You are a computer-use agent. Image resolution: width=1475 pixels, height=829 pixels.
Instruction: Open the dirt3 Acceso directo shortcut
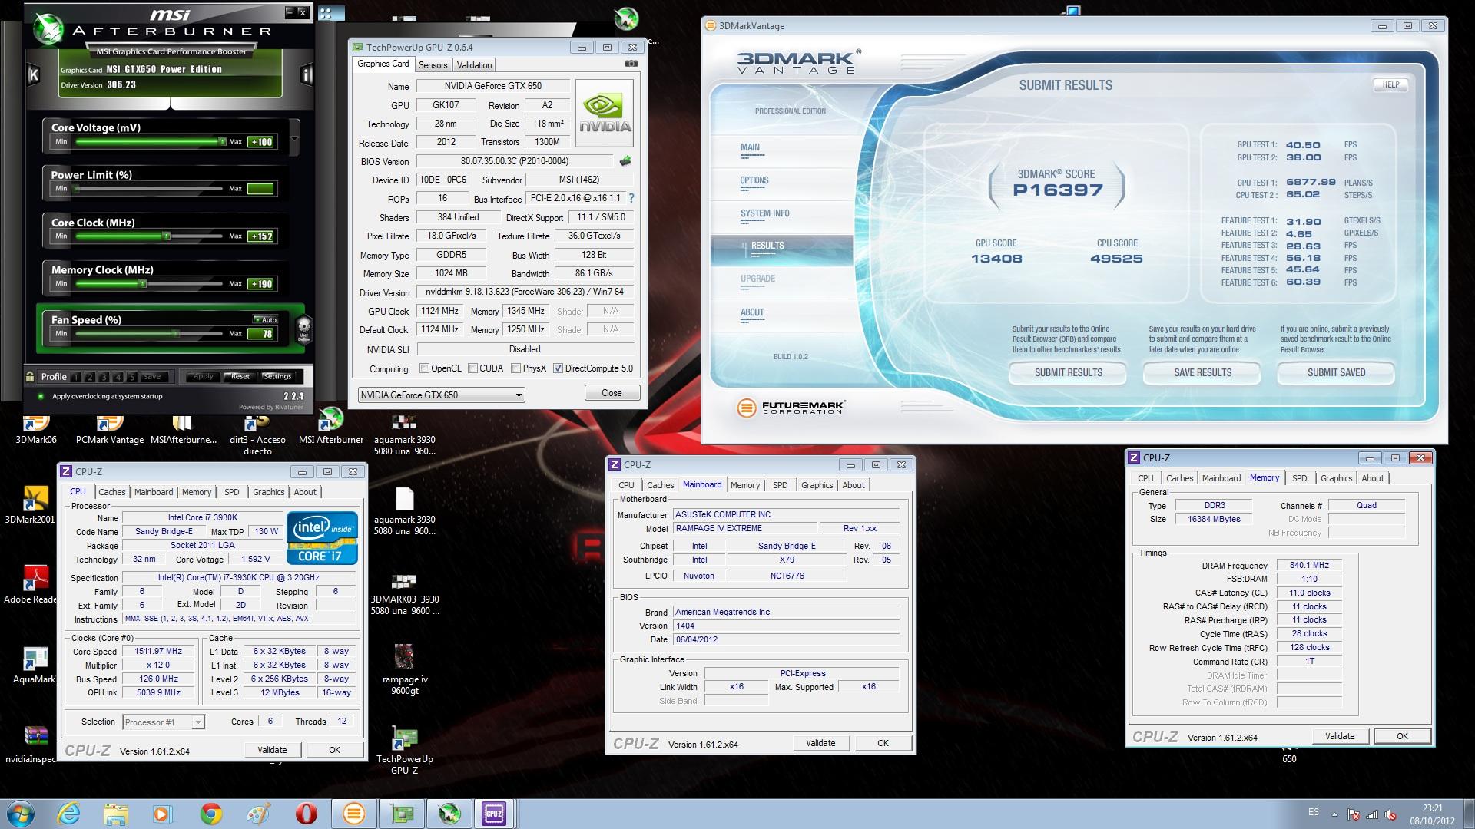pos(257,435)
